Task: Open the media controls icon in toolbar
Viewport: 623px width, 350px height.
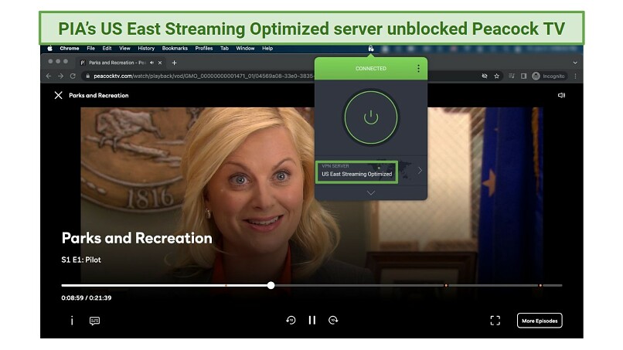Action: [512, 76]
